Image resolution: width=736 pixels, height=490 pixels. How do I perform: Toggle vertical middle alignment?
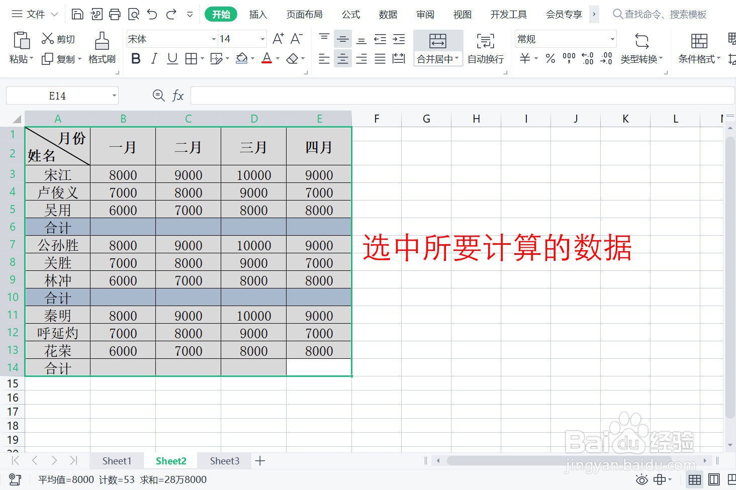click(343, 39)
